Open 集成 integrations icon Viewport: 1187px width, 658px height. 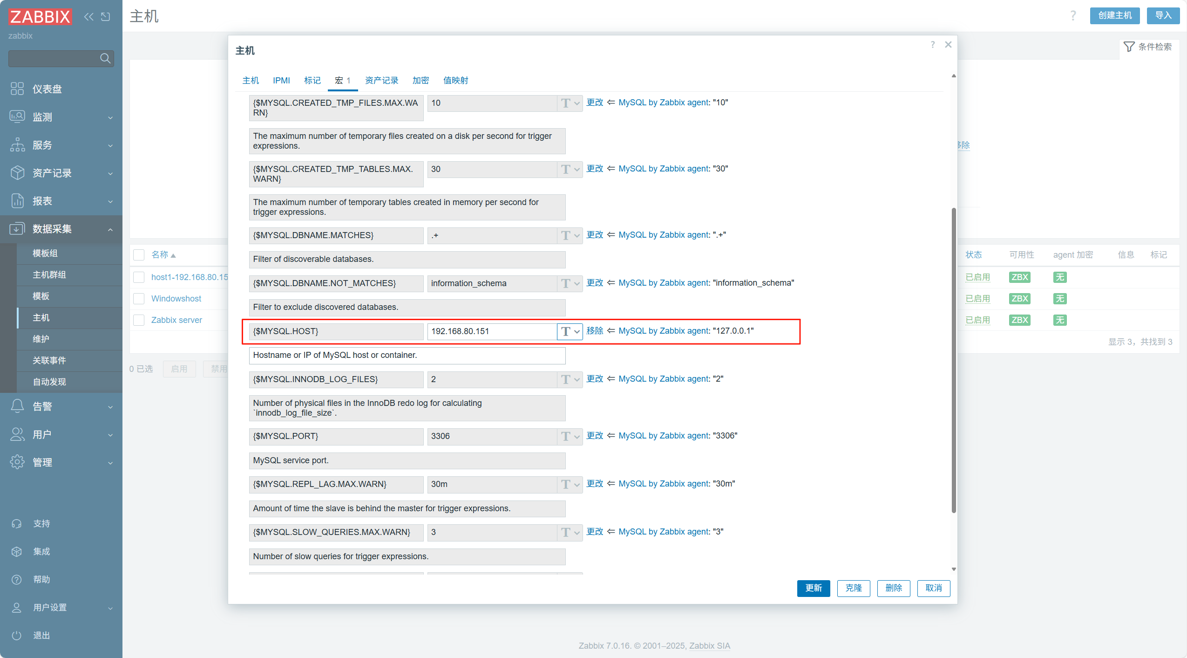click(x=17, y=552)
